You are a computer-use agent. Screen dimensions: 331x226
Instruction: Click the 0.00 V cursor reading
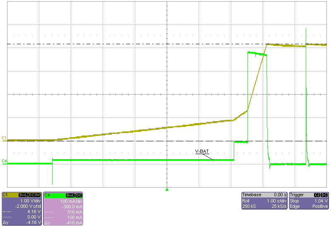(x=34, y=217)
